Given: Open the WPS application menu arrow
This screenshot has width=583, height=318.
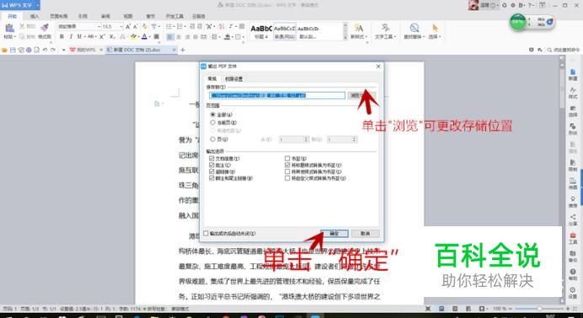Looking at the screenshot, I should pos(38,5).
